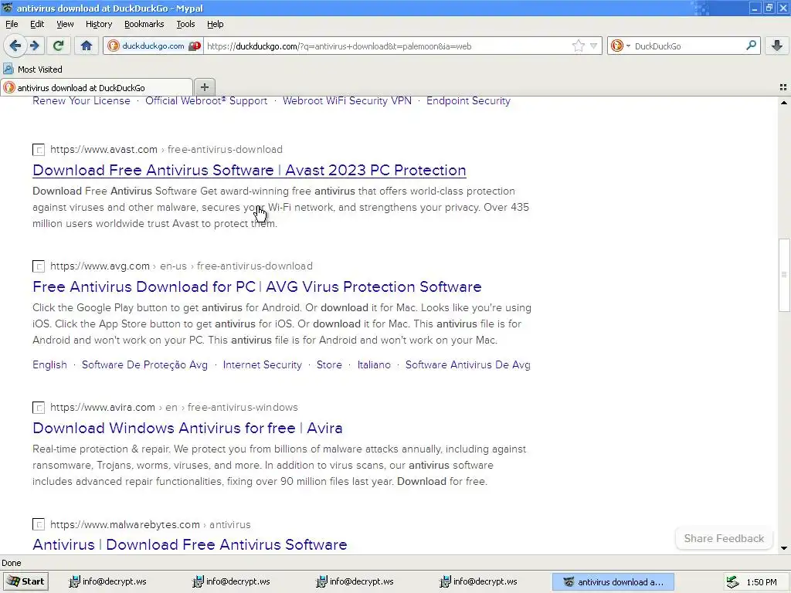Click the vertical scrollbar thumb
The width and height of the screenshot is (791, 593).
point(783,275)
